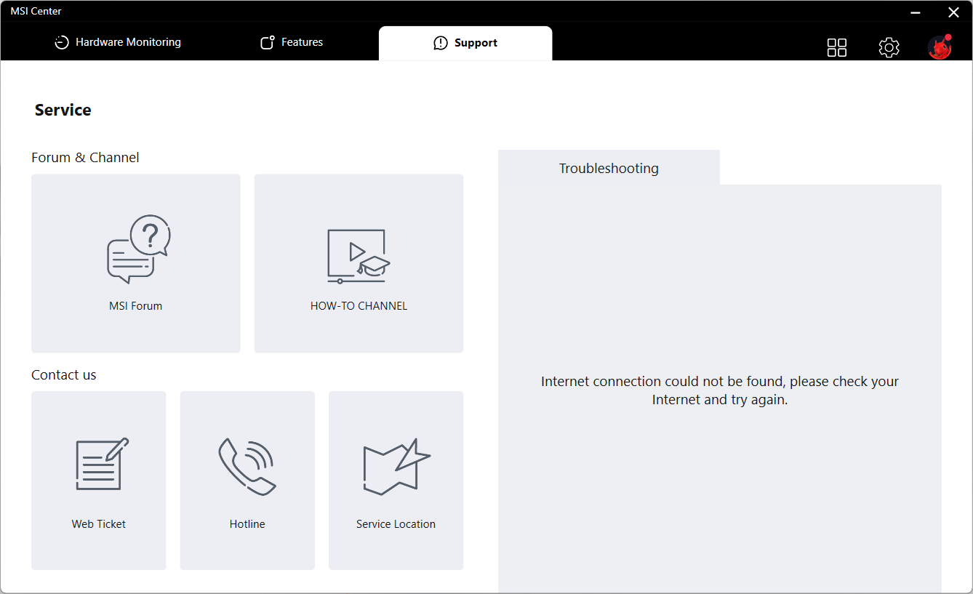Screen dimensions: 973x594
Task: Select the Troubleshooting tab
Action: [609, 168]
